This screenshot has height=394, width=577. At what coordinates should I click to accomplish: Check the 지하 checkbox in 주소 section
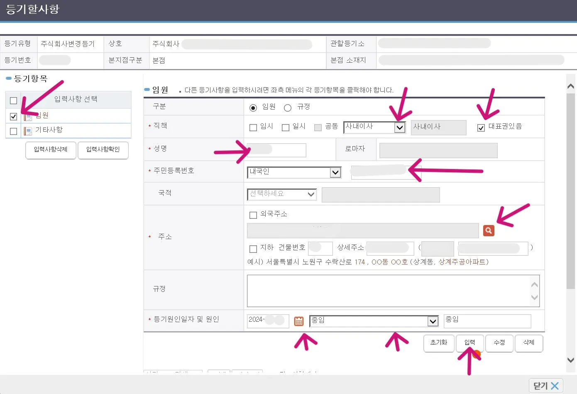[253, 248]
